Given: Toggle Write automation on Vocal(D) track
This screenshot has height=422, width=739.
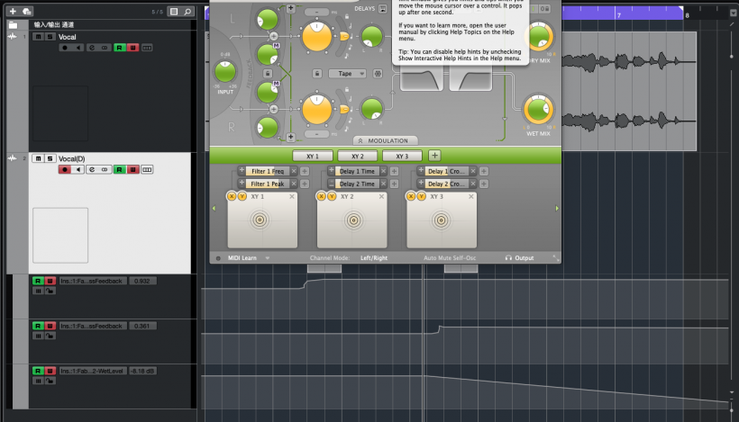Looking at the screenshot, I should point(132,169).
